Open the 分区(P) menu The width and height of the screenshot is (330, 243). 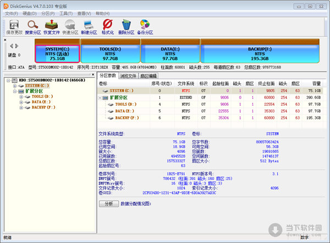click(x=48, y=13)
